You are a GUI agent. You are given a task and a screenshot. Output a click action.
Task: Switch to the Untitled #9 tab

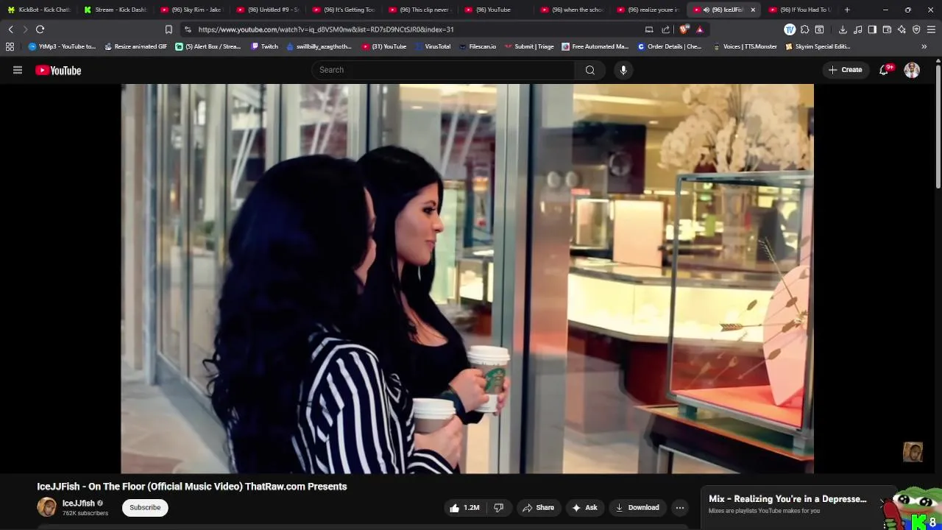(268, 10)
